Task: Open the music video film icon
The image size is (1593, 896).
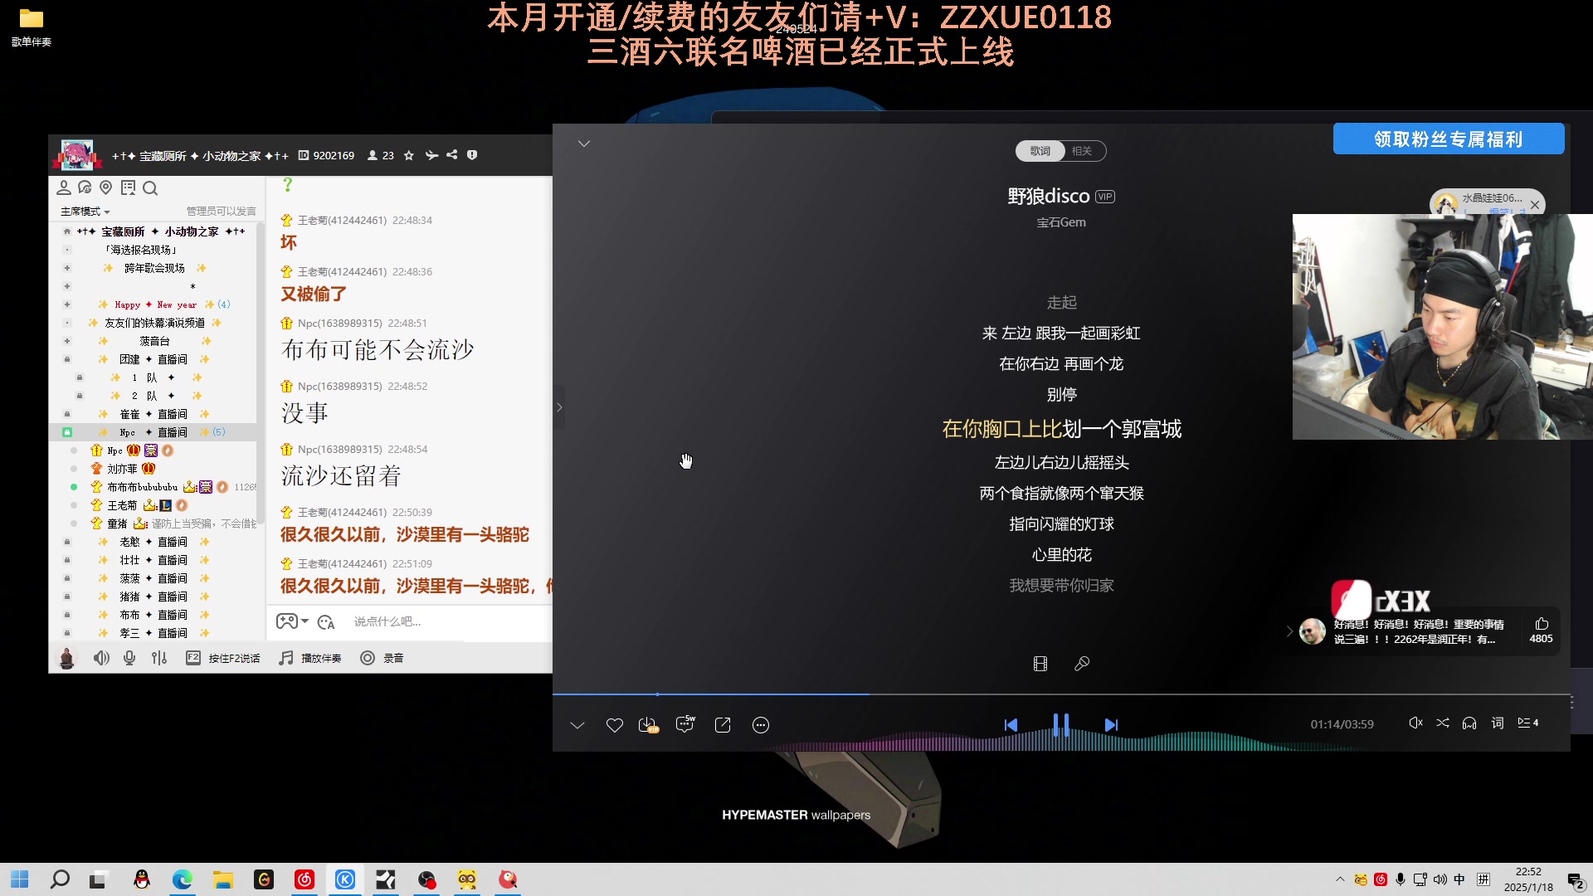Action: click(x=1040, y=664)
